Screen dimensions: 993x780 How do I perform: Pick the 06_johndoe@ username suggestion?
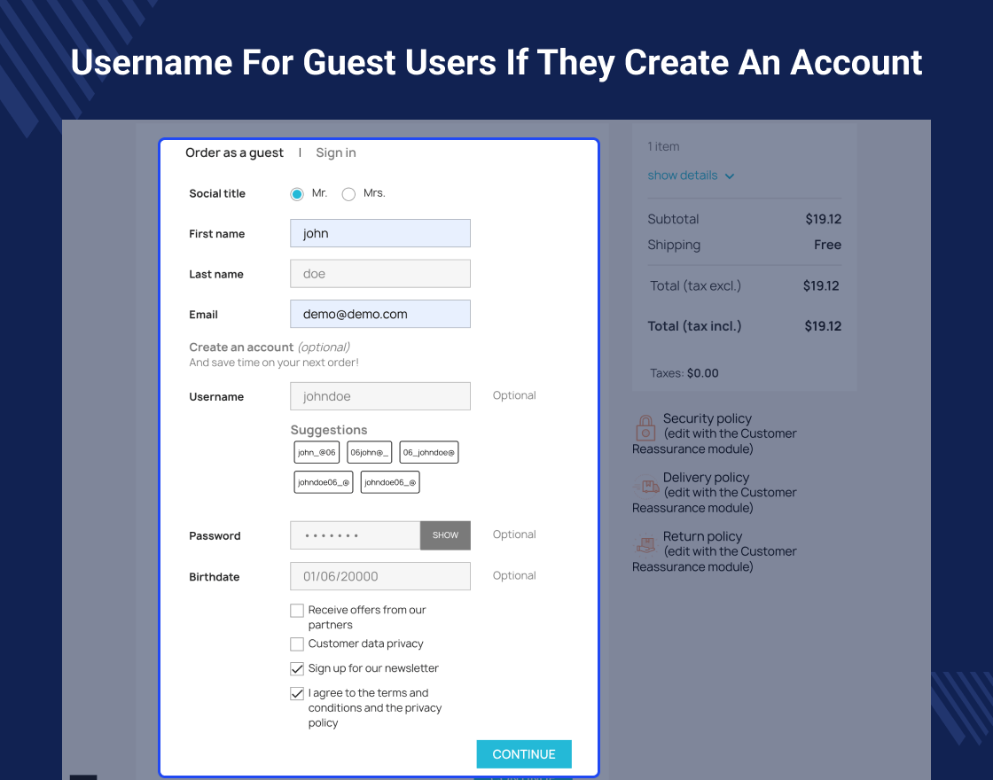(x=429, y=452)
